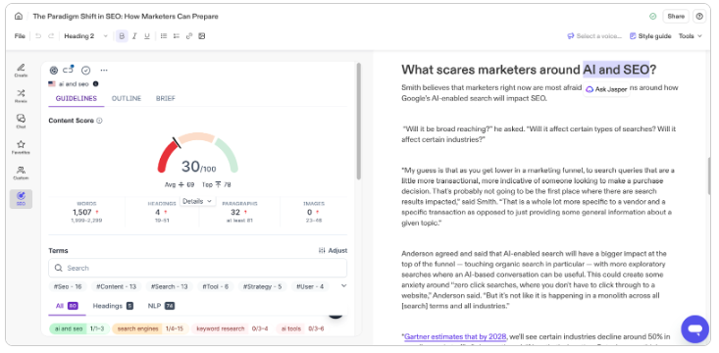The height and width of the screenshot is (353, 719).
Task: Click the link icon with blue dot
Action: (x=69, y=70)
